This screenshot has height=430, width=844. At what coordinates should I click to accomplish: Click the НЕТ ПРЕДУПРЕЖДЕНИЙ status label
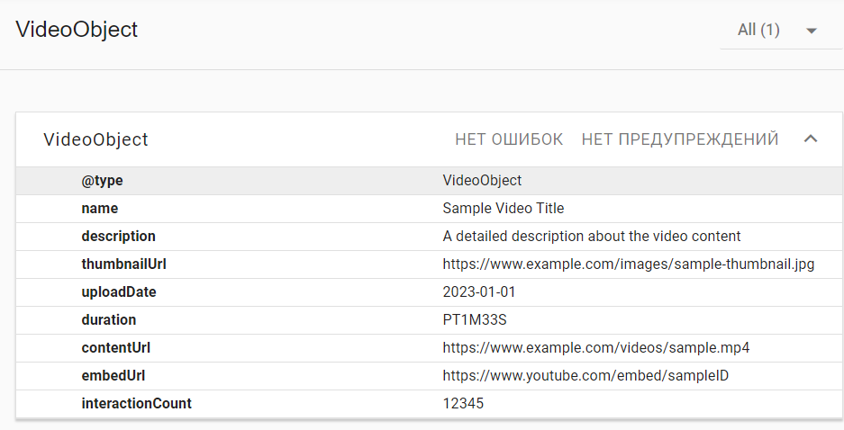(680, 139)
